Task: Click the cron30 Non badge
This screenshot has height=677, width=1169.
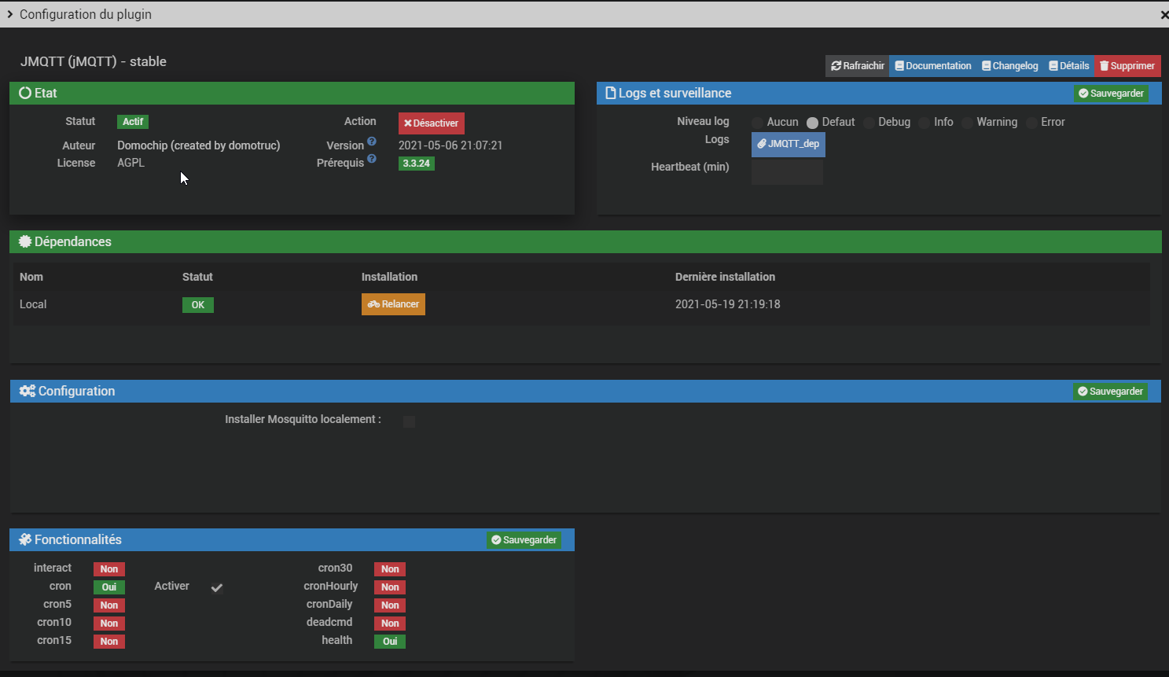Action: [390, 569]
